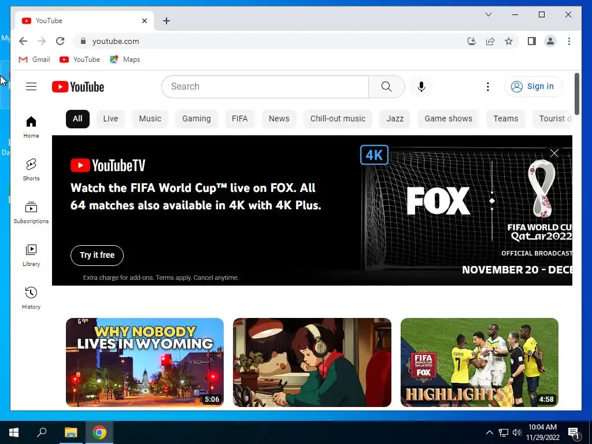Close the YouTube browser tab
The width and height of the screenshot is (592, 444).
(x=144, y=21)
